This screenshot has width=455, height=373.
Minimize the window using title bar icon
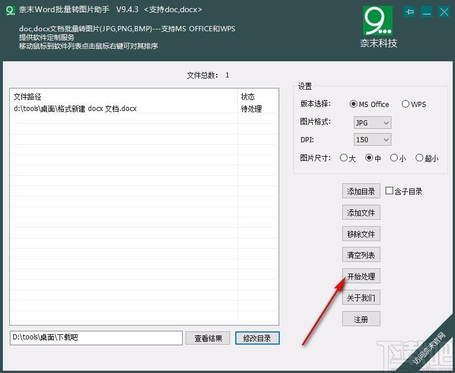coord(427,12)
